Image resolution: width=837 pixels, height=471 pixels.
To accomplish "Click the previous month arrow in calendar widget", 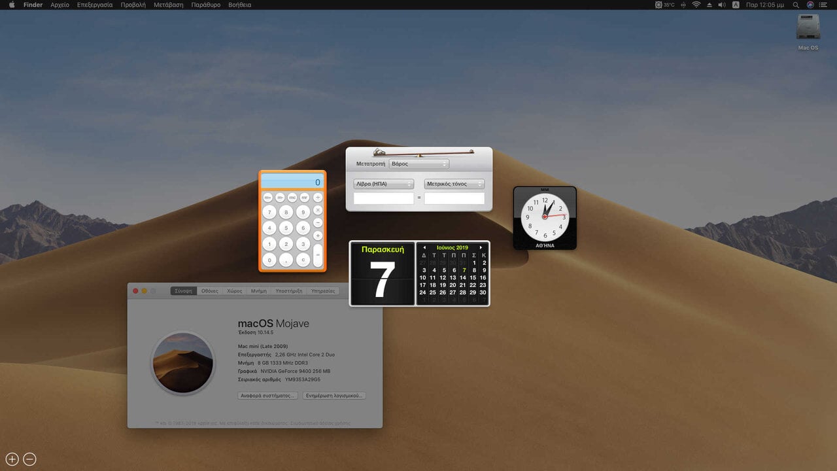I will [x=424, y=247].
